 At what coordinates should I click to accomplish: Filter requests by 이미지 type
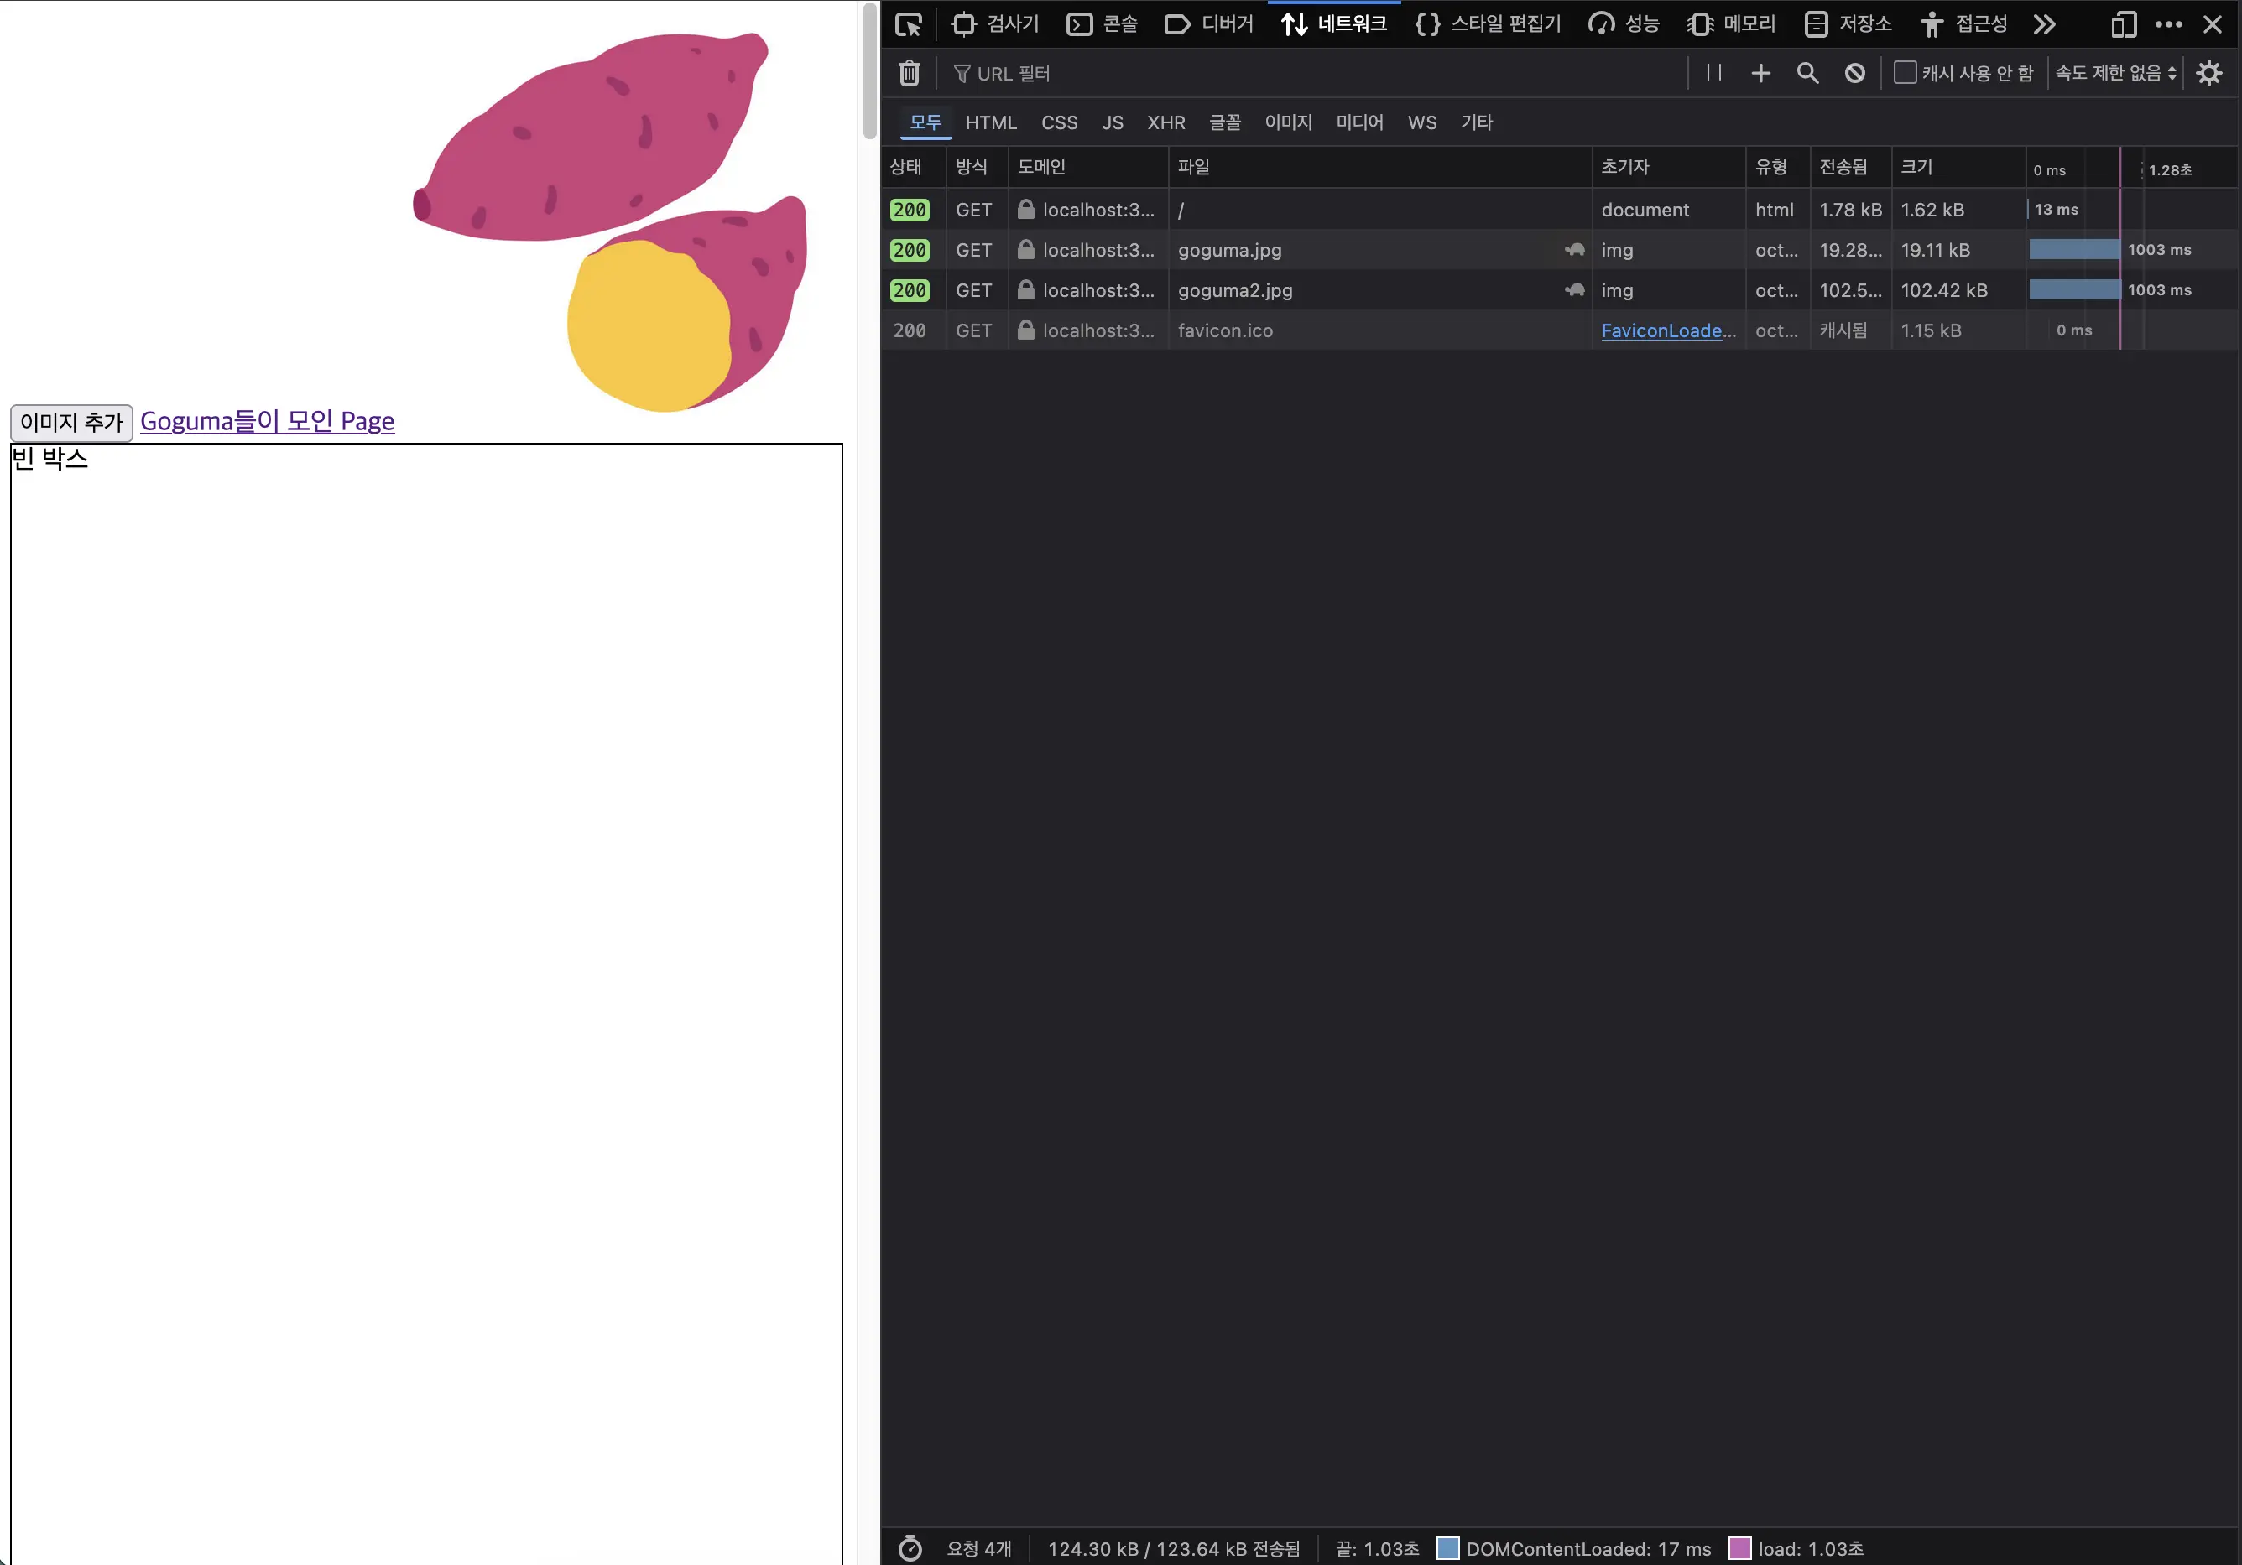point(1288,123)
